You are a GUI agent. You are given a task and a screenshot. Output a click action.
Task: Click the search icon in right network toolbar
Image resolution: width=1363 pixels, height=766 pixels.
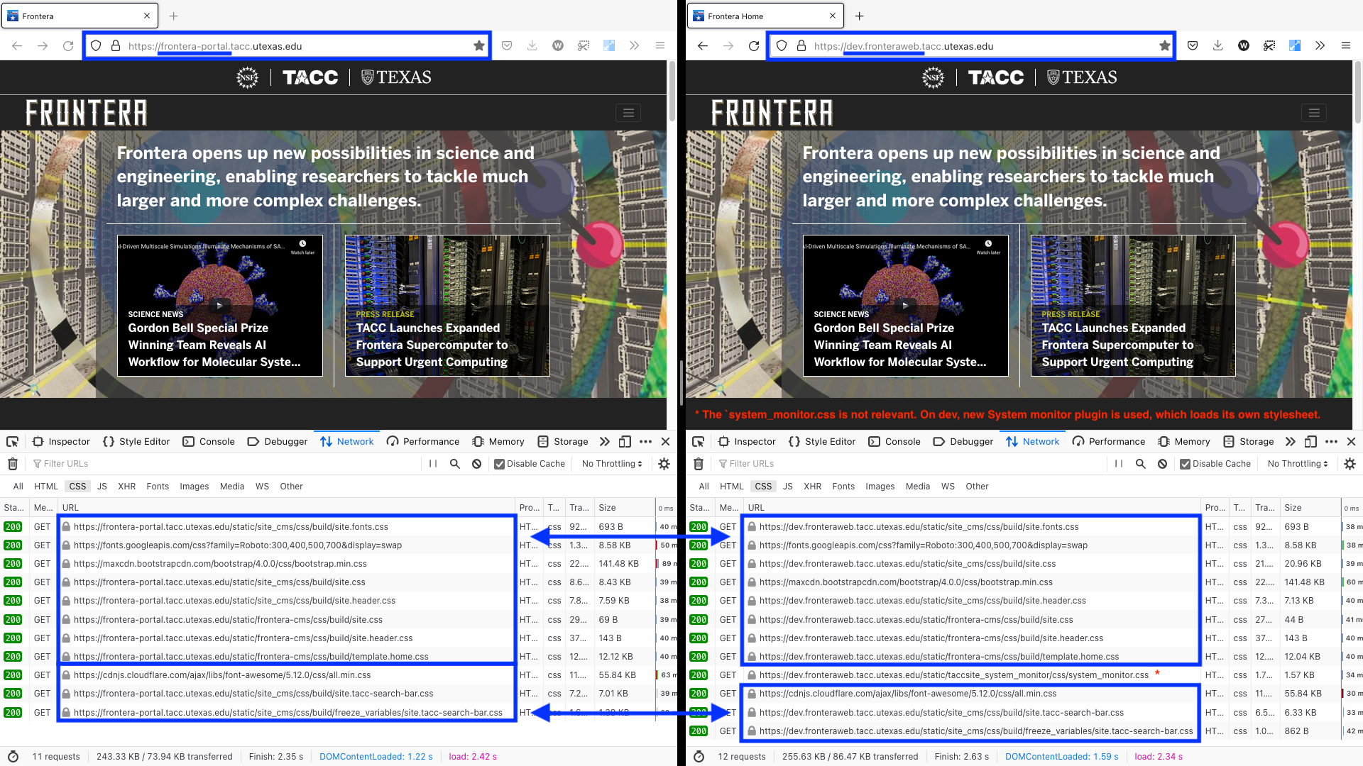pos(1140,464)
